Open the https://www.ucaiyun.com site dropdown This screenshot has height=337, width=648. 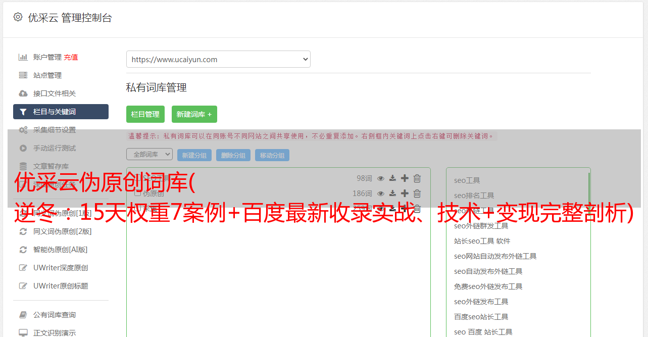point(218,59)
